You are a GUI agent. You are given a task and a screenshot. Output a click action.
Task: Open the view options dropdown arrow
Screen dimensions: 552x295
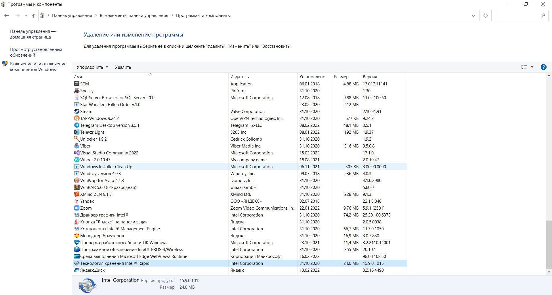(x=532, y=67)
